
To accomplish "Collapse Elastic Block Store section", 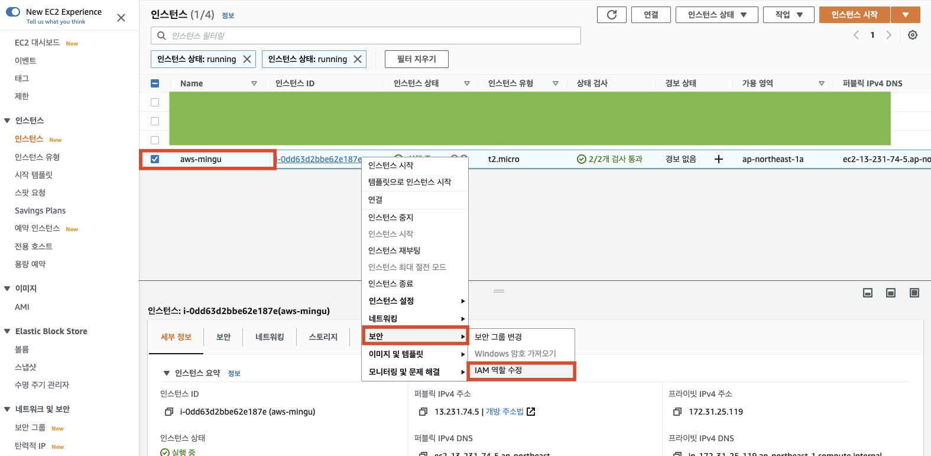I will pyautogui.click(x=7, y=331).
